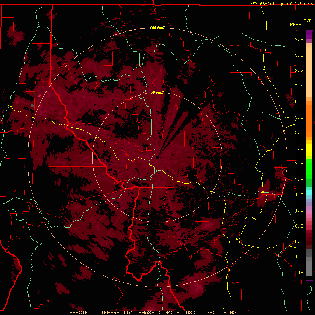Click the gray bottom segment of the color bar

(309, 268)
